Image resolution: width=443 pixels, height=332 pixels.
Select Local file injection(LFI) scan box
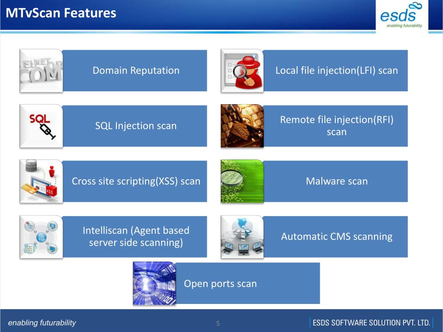pos(336,70)
